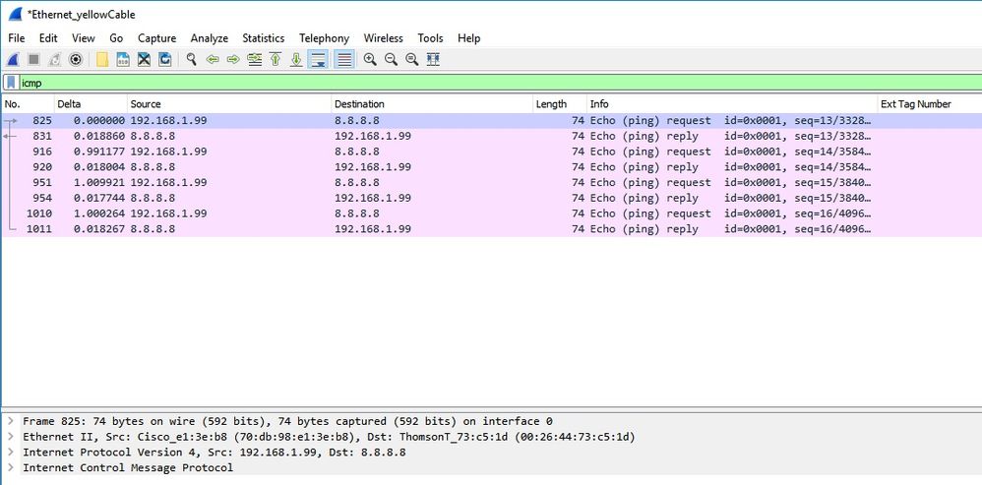Start capturing packets with the shark fin icon
The height and width of the screenshot is (485, 982).
(x=13, y=59)
